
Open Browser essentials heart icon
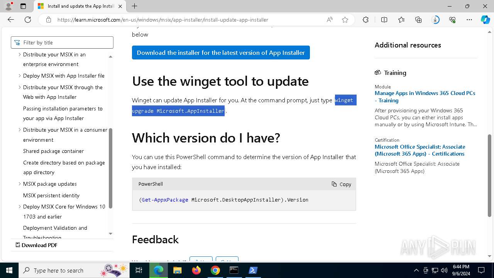click(x=452, y=20)
